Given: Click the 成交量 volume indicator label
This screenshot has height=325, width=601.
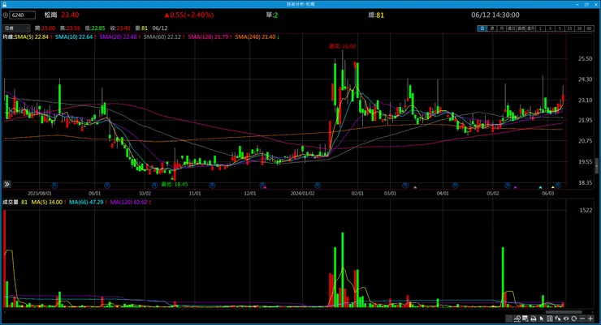Looking at the screenshot, I should [x=11, y=203].
